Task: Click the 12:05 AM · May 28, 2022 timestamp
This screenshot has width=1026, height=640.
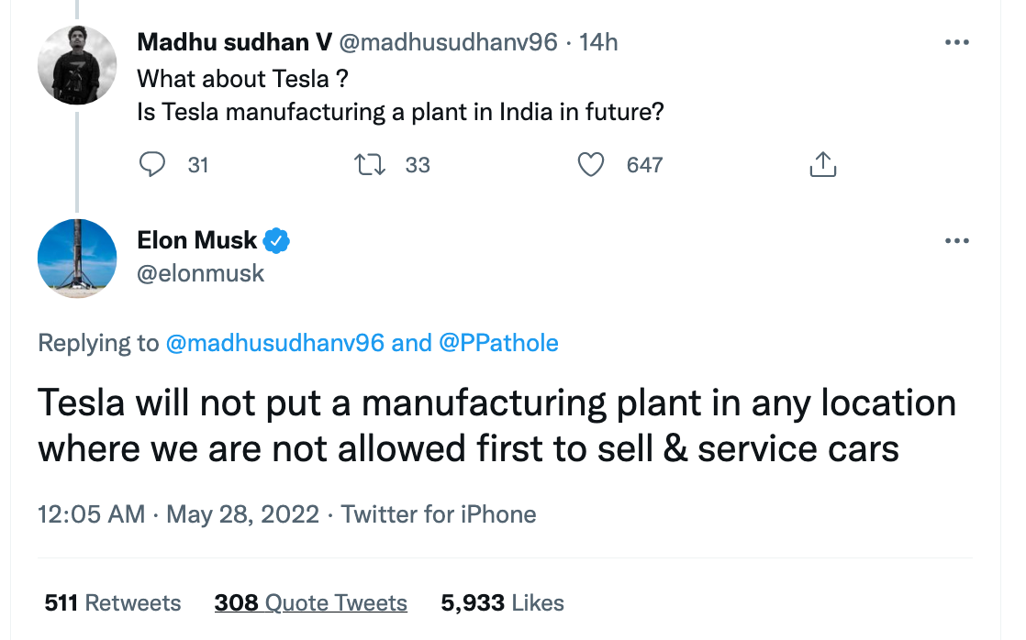Action: click(179, 513)
